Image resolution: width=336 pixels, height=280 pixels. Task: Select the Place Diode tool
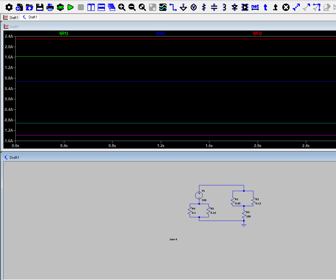(x=235, y=7)
